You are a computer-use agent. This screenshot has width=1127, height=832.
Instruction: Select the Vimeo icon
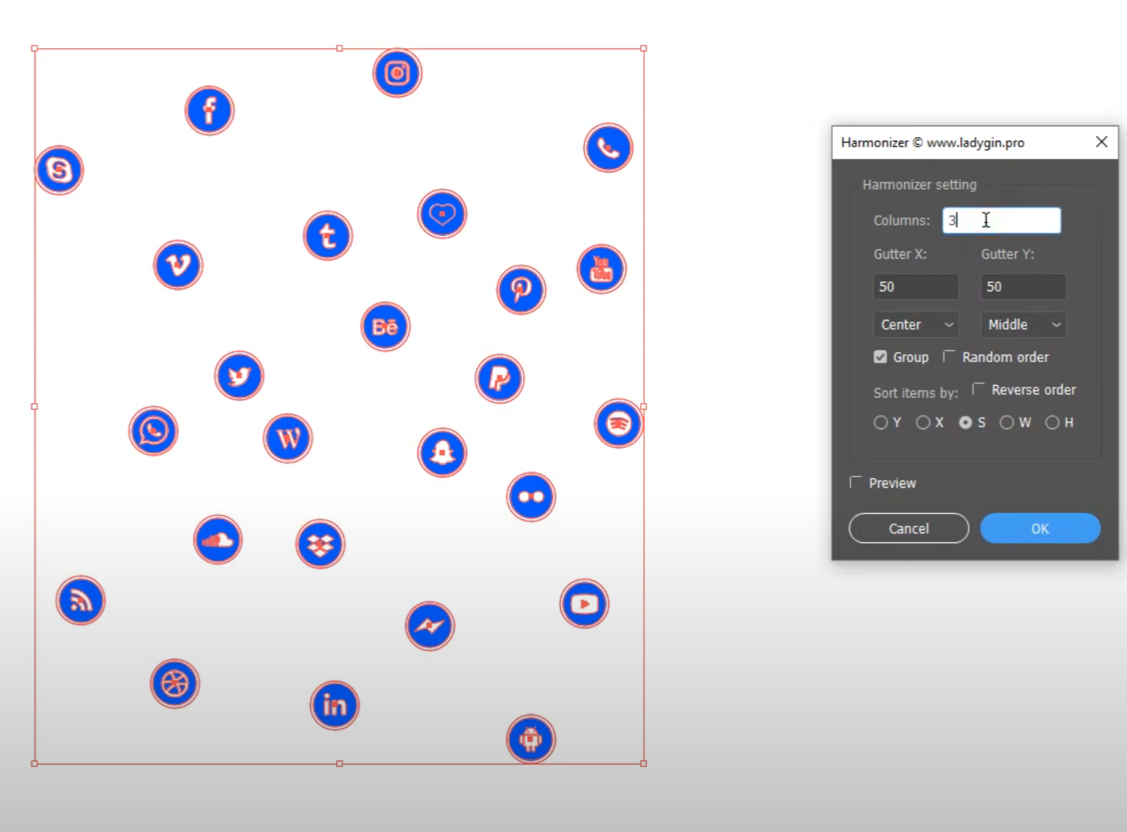click(178, 265)
